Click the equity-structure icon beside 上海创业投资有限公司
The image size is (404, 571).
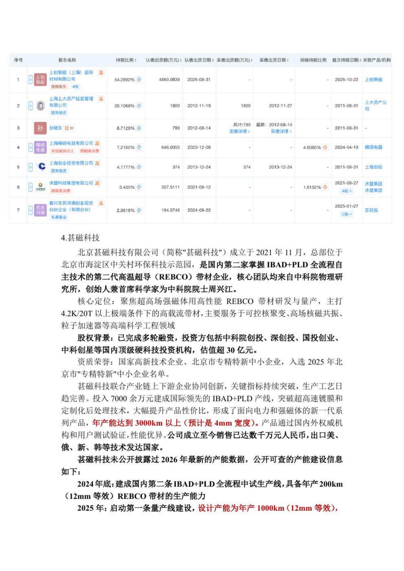pos(97,163)
